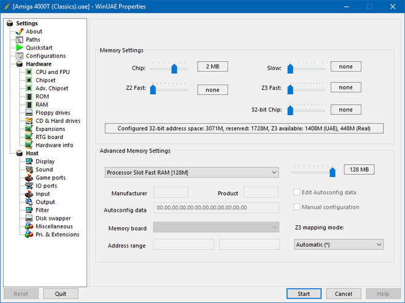
Task: Click the Filter icon in Host section
Action: 29,210
